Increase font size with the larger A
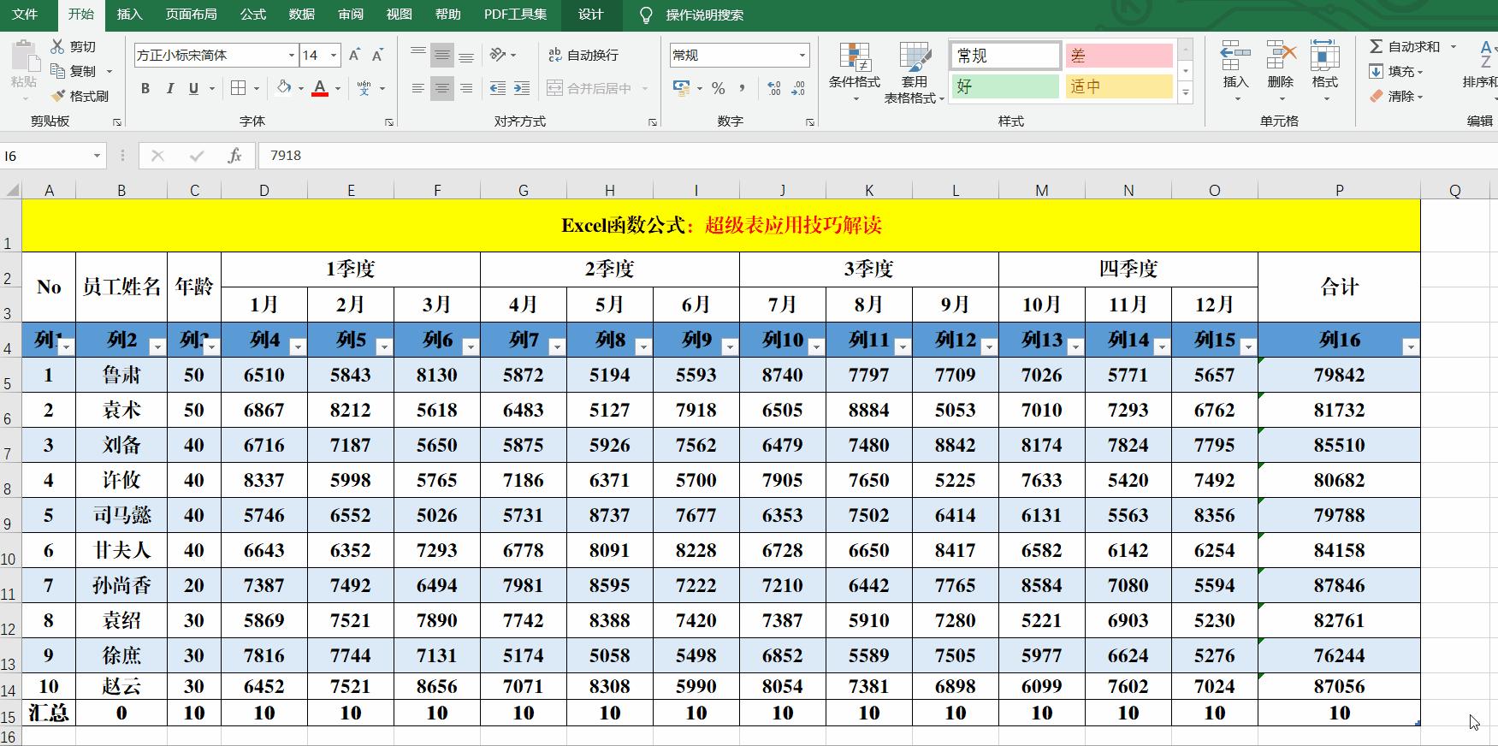1498x746 pixels. pos(355,55)
